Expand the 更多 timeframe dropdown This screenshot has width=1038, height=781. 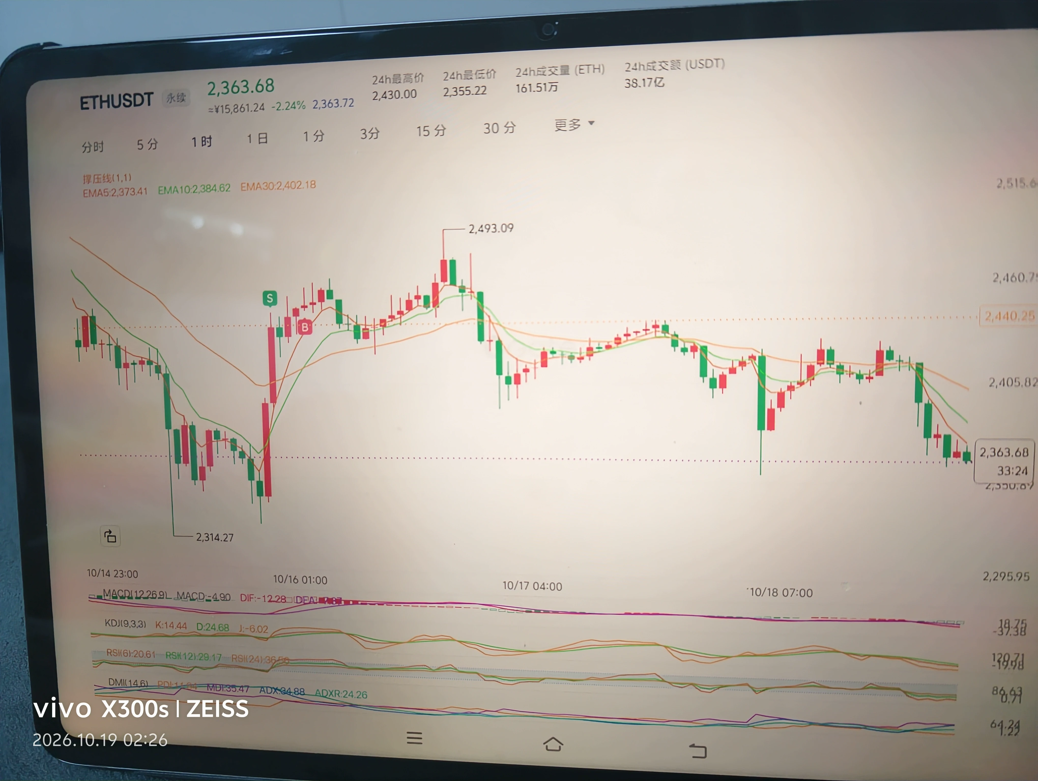(x=574, y=125)
